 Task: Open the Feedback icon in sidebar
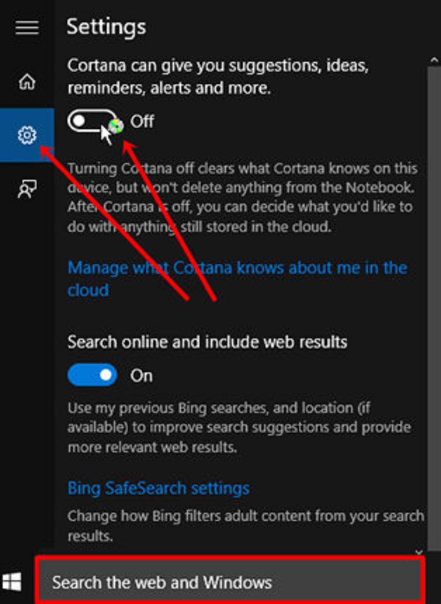[x=27, y=189]
